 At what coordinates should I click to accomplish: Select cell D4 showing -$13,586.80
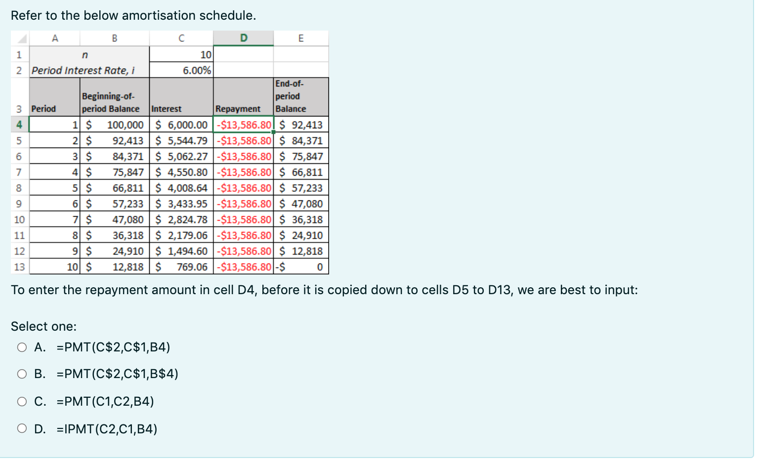(243, 125)
